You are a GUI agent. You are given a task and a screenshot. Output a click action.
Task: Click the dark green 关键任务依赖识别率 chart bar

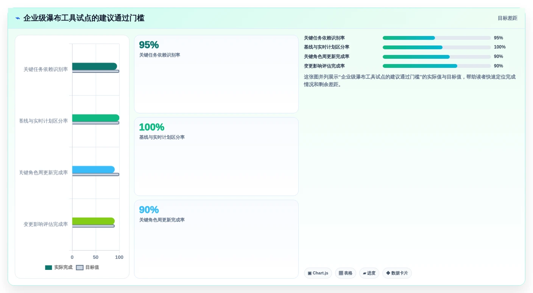click(x=95, y=66)
